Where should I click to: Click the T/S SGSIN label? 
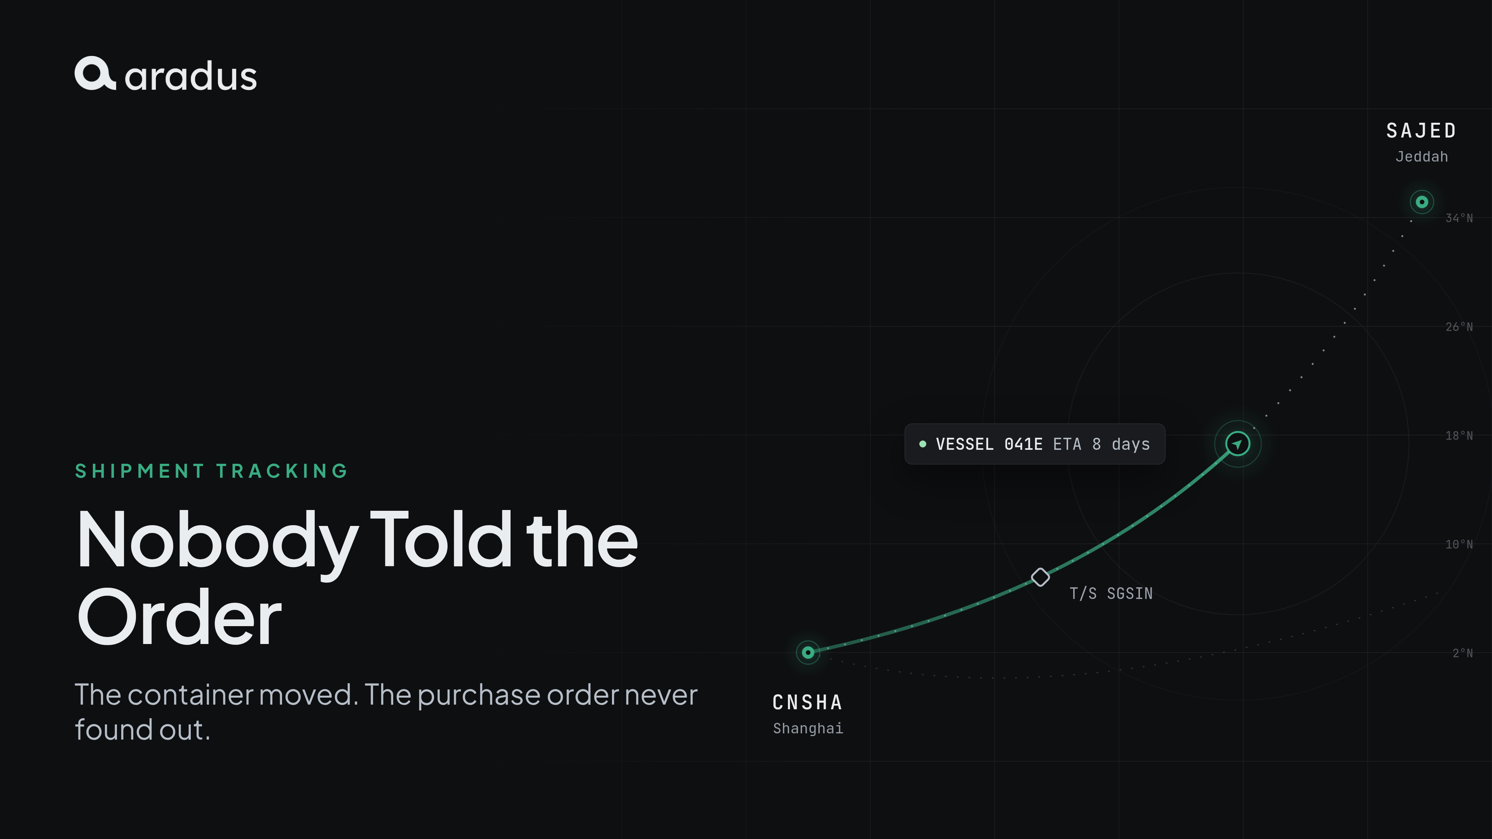[x=1111, y=594]
